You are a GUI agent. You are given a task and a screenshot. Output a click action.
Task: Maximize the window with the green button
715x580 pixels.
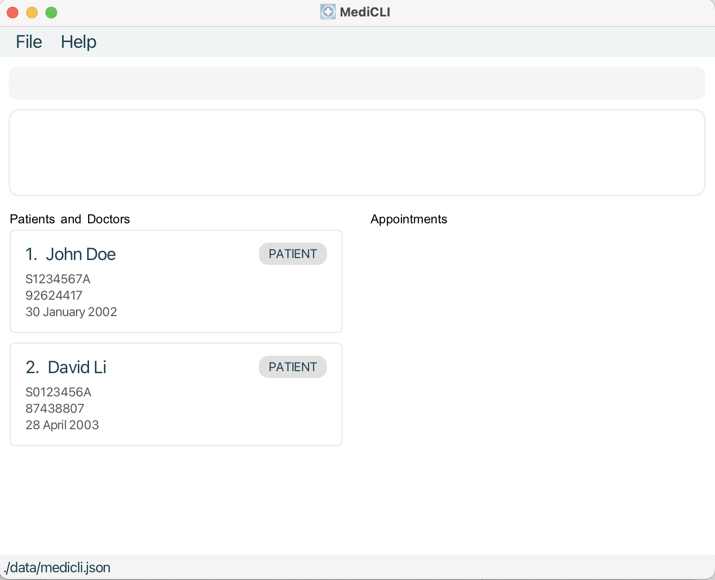pos(51,13)
